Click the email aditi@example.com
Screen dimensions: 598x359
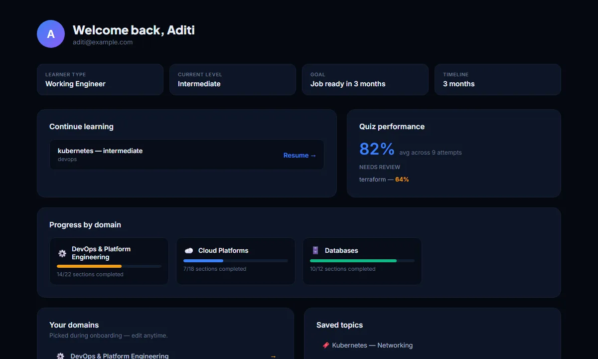click(x=103, y=42)
